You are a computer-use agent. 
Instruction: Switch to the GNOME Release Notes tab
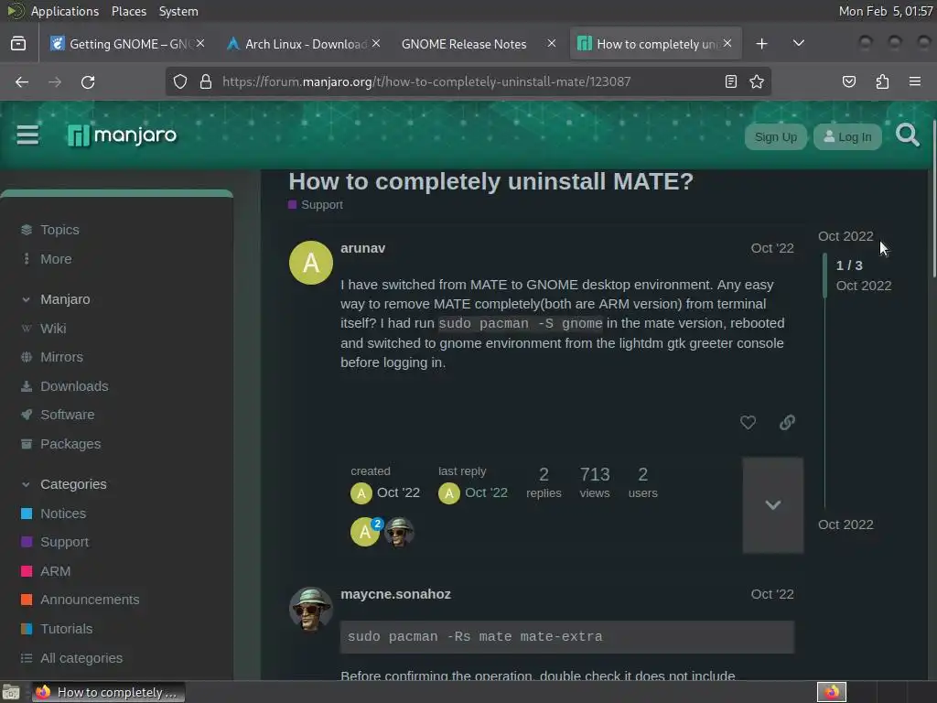click(x=464, y=44)
